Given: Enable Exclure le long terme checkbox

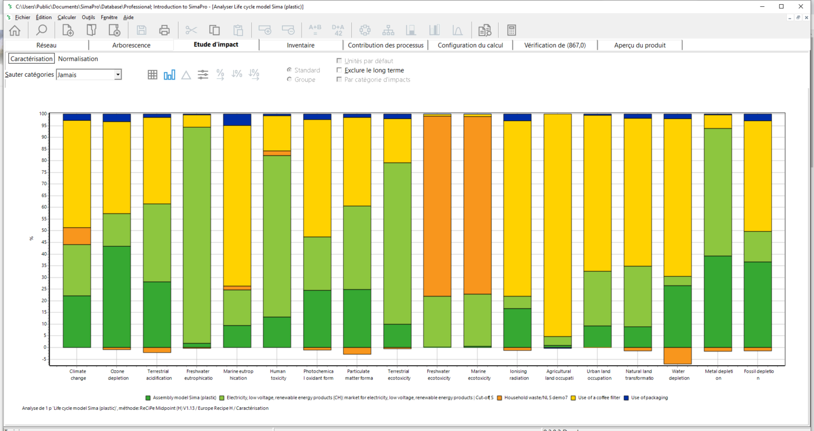Looking at the screenshot, I should click(339, 70).
